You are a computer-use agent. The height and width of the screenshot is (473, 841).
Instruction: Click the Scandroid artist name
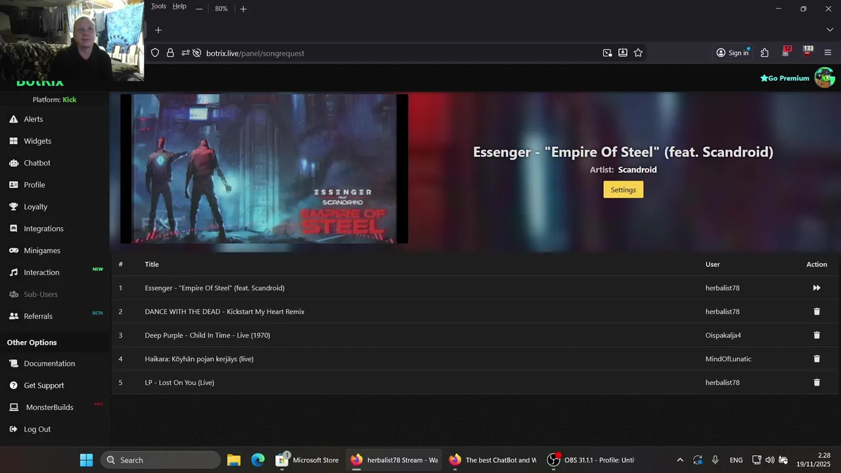pos(637,169)
